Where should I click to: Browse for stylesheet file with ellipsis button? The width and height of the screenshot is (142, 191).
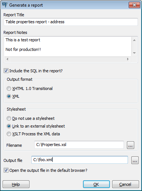point(131,145)
